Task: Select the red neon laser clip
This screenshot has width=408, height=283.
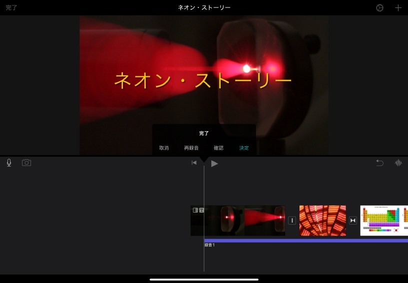Action: (x=238, y=221)
